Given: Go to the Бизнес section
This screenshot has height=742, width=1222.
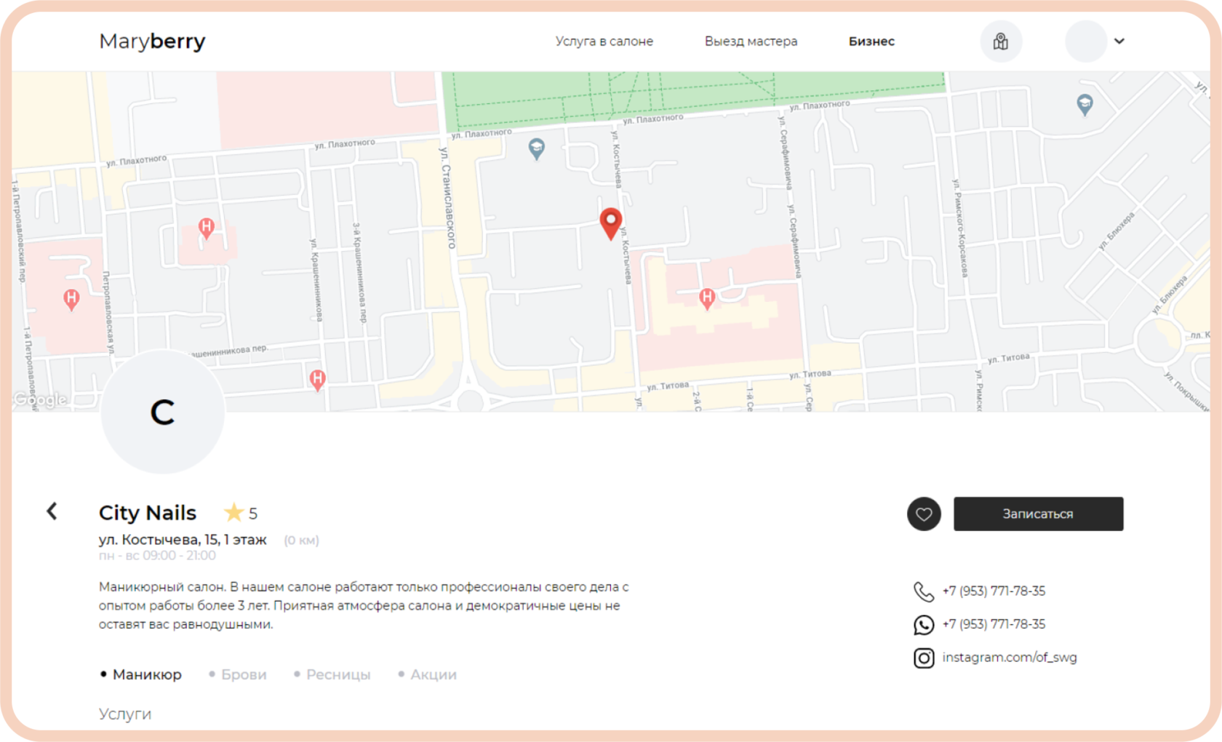Looking at the screenshot, I should (871, 41).
